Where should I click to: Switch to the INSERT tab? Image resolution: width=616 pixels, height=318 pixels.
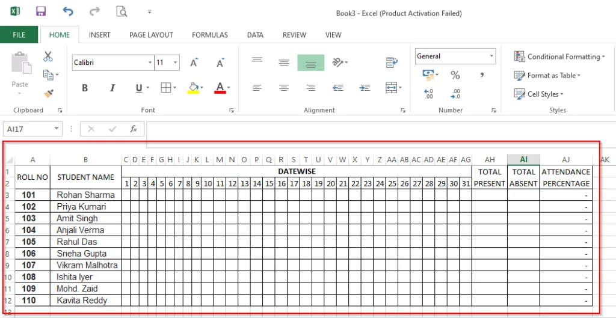99,35
